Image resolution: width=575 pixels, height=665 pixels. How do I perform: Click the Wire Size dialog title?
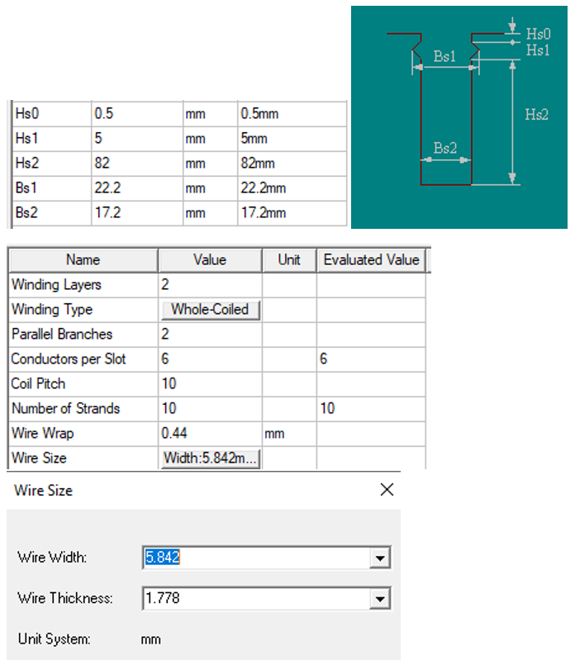pyautogui.click(x=43, y=490)
